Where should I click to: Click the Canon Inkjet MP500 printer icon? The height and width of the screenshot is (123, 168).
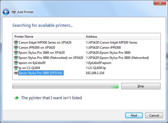coord(16,42)
